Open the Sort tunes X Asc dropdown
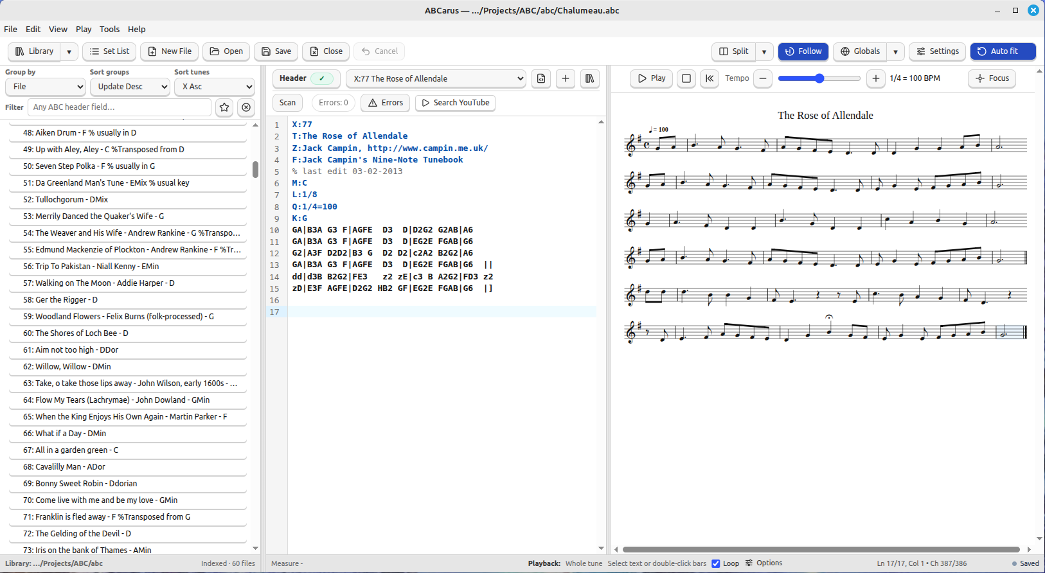 tap(215, 87)
